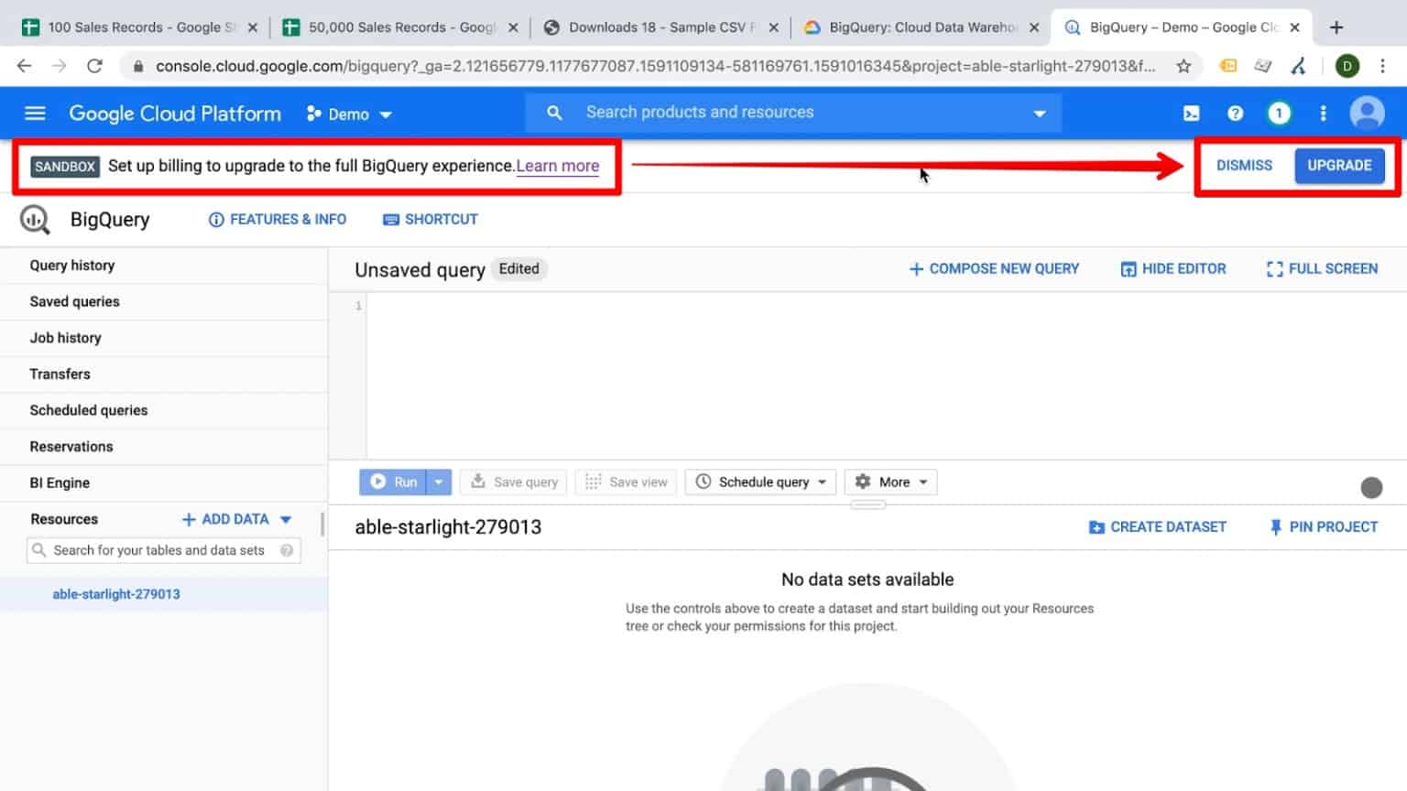1407x791 pixels.
Task: Create a new dataset
Action: (1157, 526)
